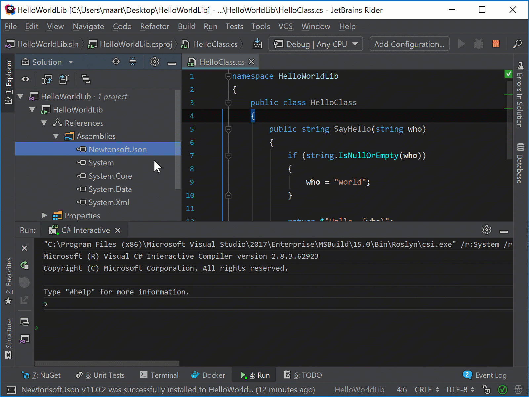Click the Search Everywhere magnifier icon

click(x=517, y=44)
